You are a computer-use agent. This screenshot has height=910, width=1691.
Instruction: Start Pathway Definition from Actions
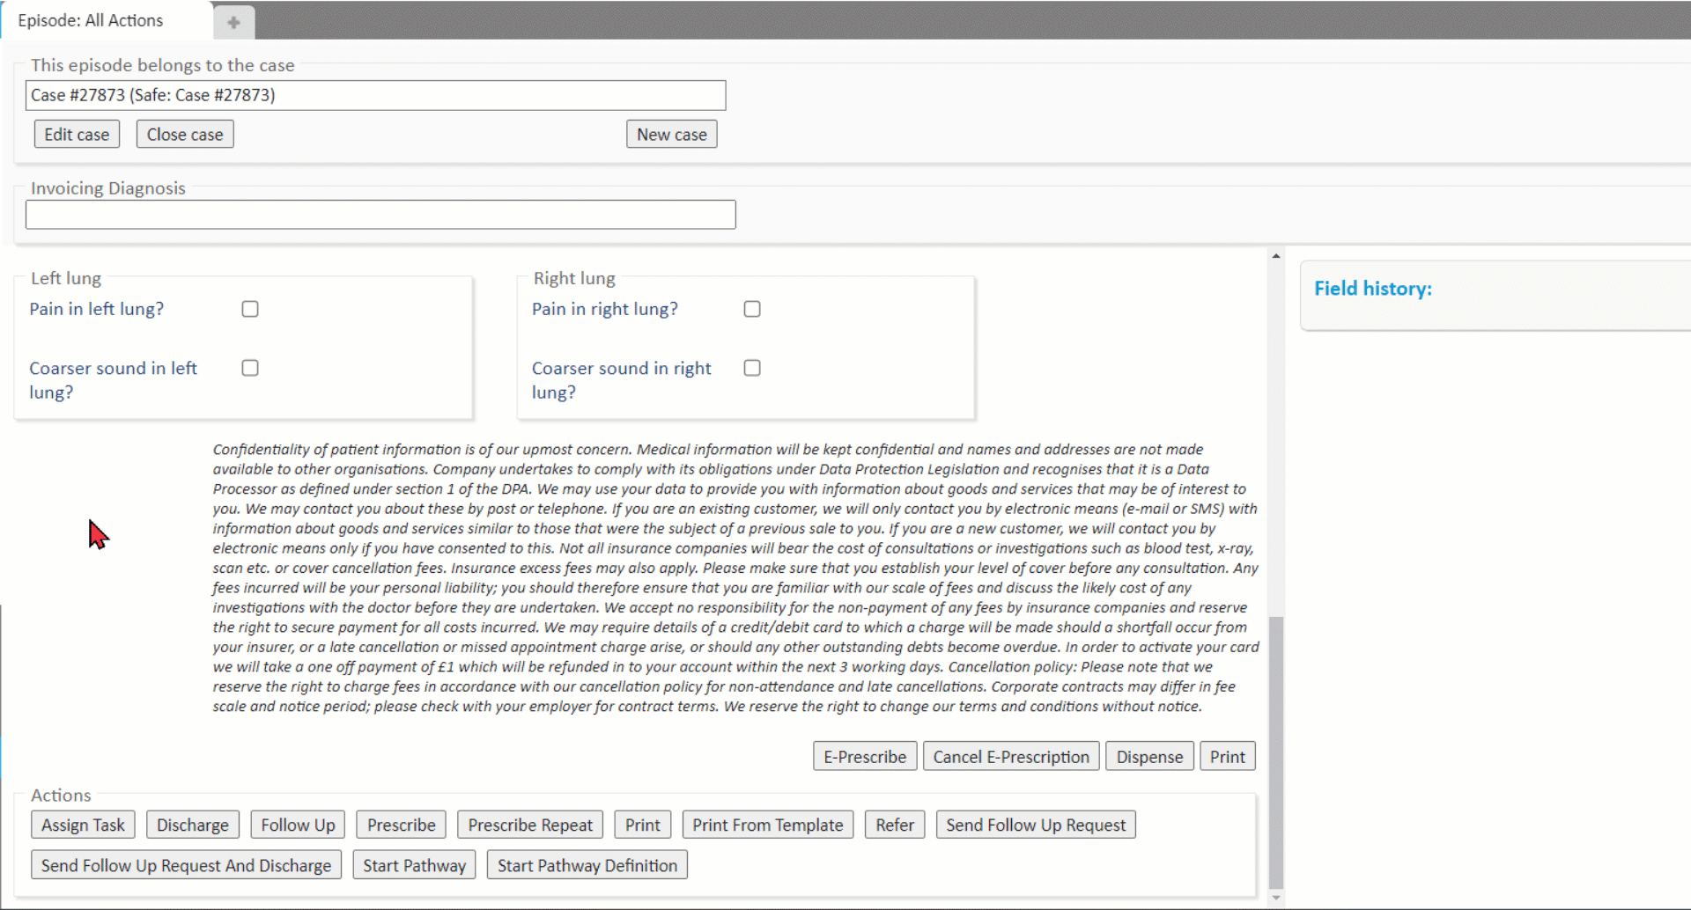[x=587, y=865]
